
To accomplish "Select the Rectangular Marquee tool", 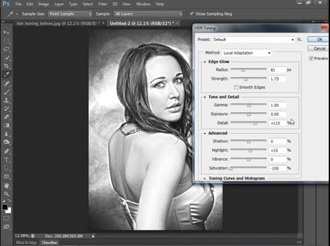I will pyautogui.click(x=6, y=41).
